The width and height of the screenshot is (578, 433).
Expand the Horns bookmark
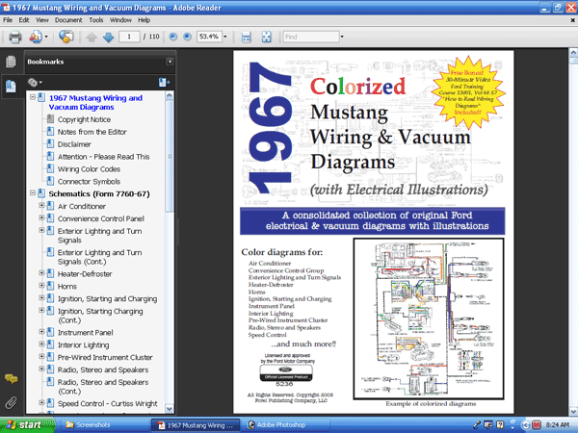click(x=41, y=286)
